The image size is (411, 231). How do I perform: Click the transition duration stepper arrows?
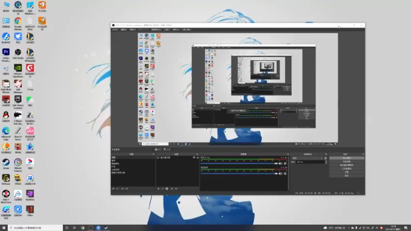(326, 162)
